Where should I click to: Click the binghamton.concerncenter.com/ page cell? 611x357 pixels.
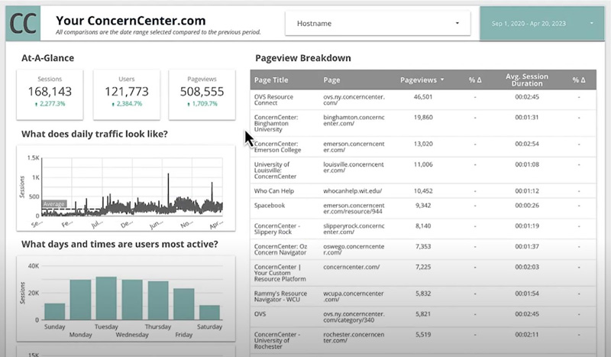(x=354, y=120)
